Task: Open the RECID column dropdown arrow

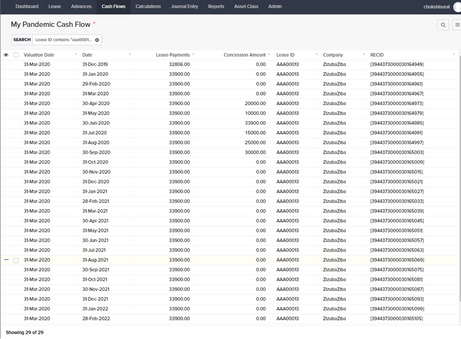Action: tap(453, 55)
